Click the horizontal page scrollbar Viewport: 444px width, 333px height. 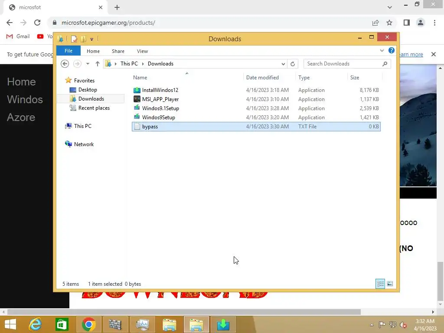[184, 312]
